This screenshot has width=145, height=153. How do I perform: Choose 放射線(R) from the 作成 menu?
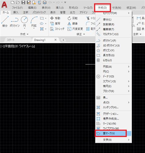point(113,24)
